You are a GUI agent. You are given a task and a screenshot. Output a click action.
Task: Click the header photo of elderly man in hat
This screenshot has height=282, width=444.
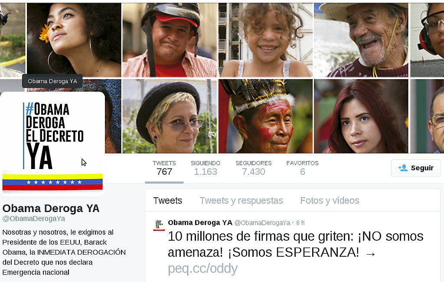tap(361, 40)
